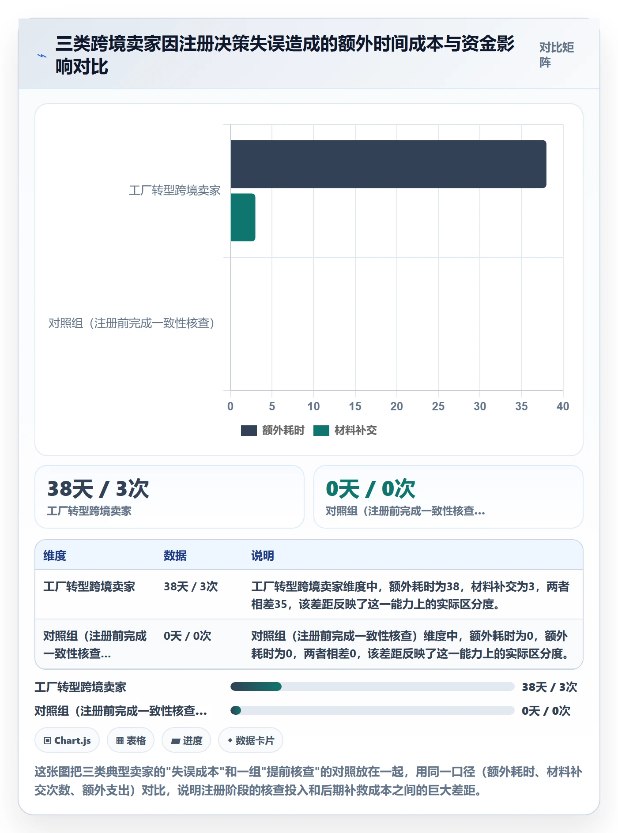This screenshot has height=833, width=618.
Task: Click the table description mentioning 两者相差35
Action: 411,595
